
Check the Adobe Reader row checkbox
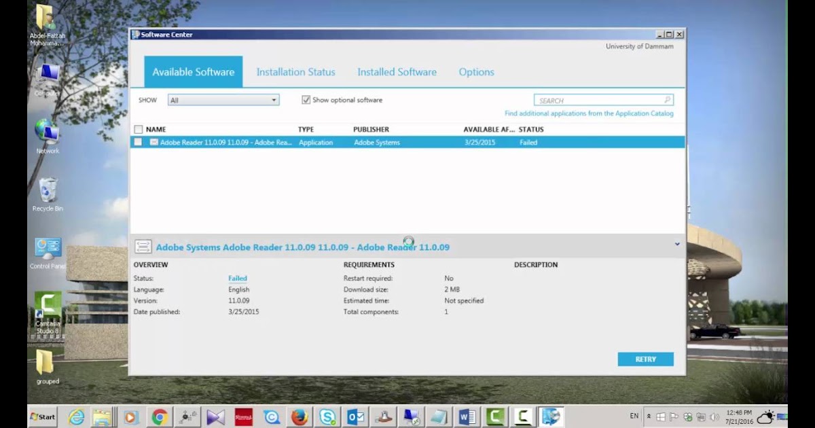click(x=139, y=142)
